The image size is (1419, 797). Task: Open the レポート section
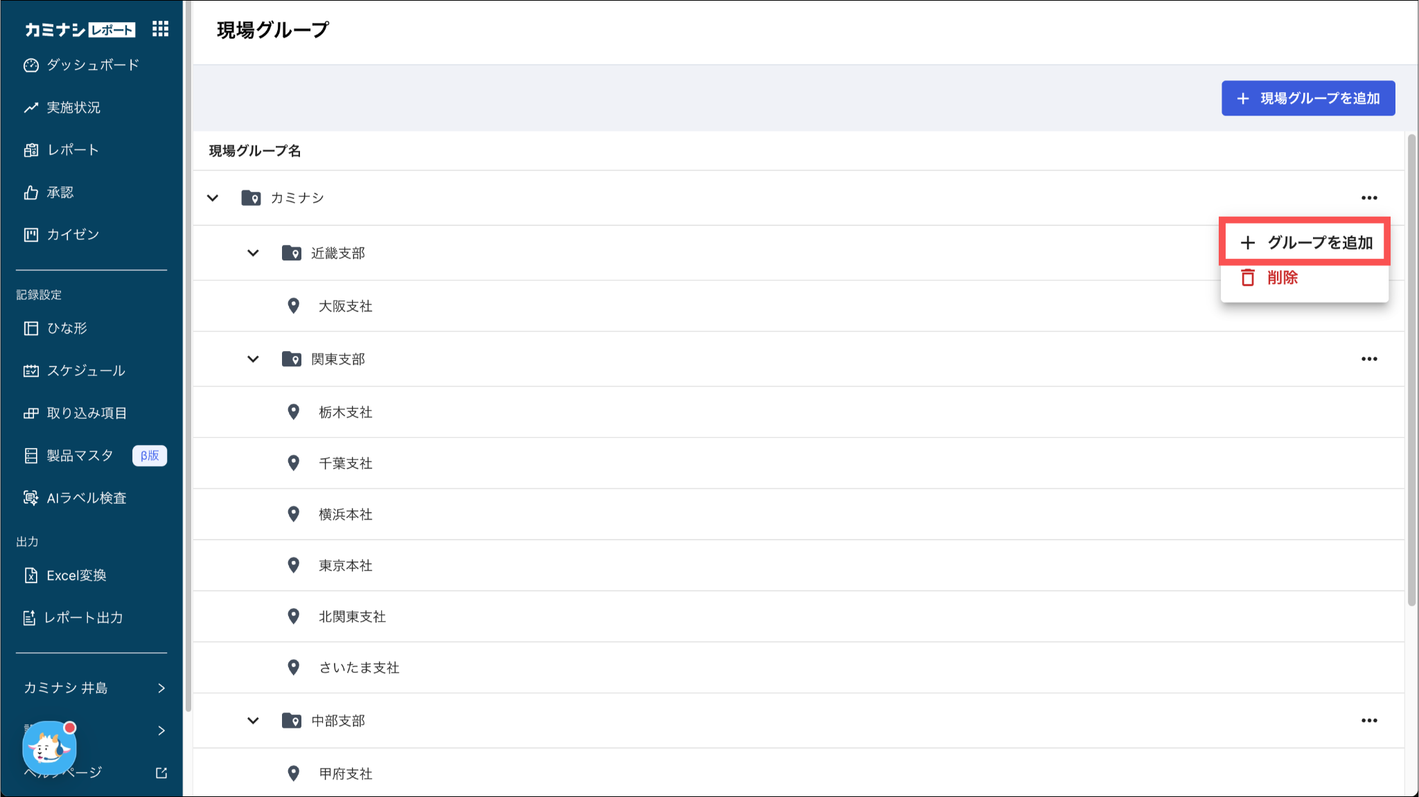[72, 150]
